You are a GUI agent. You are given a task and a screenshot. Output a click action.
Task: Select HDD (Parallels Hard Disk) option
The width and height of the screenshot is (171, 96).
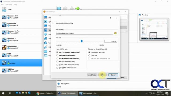pyautogui.click(x=57, y=62)
